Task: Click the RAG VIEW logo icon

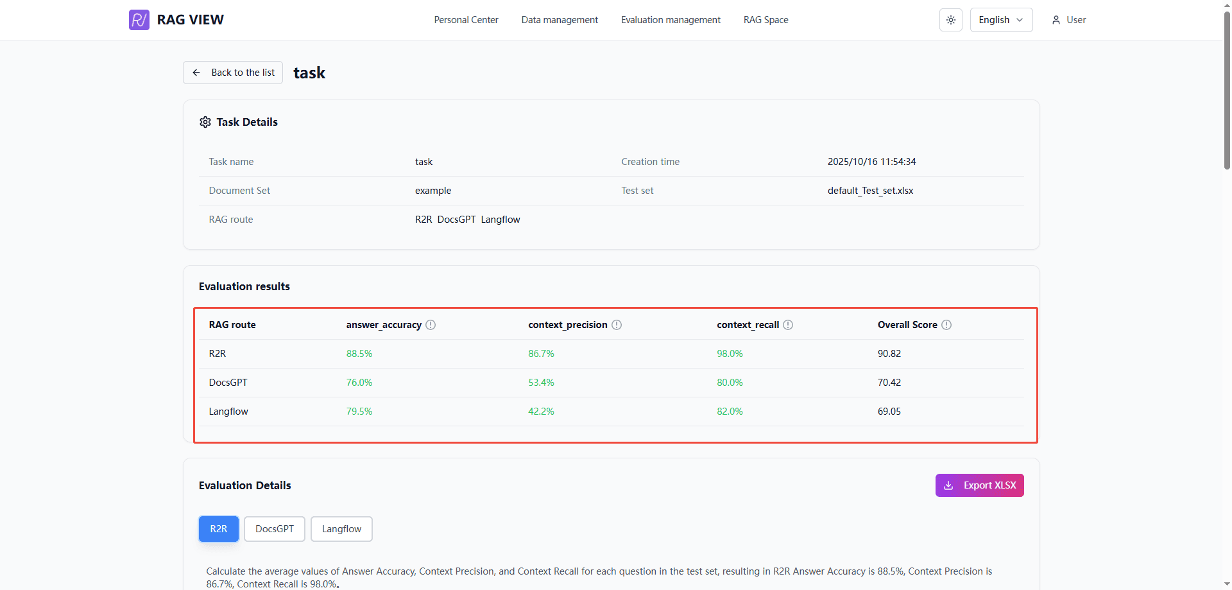Action: click(139, 19)
